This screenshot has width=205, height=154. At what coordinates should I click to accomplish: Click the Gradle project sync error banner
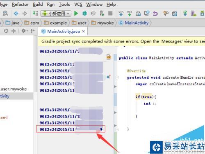tap(121, 41)
